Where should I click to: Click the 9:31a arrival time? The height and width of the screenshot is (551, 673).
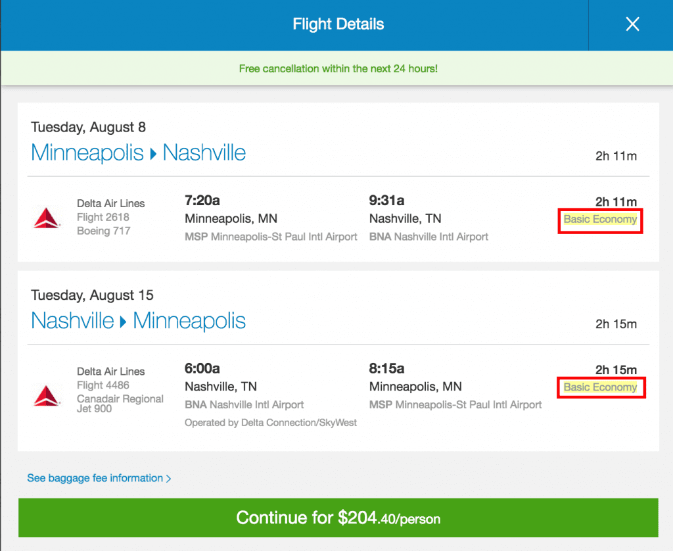pos(386,200)
